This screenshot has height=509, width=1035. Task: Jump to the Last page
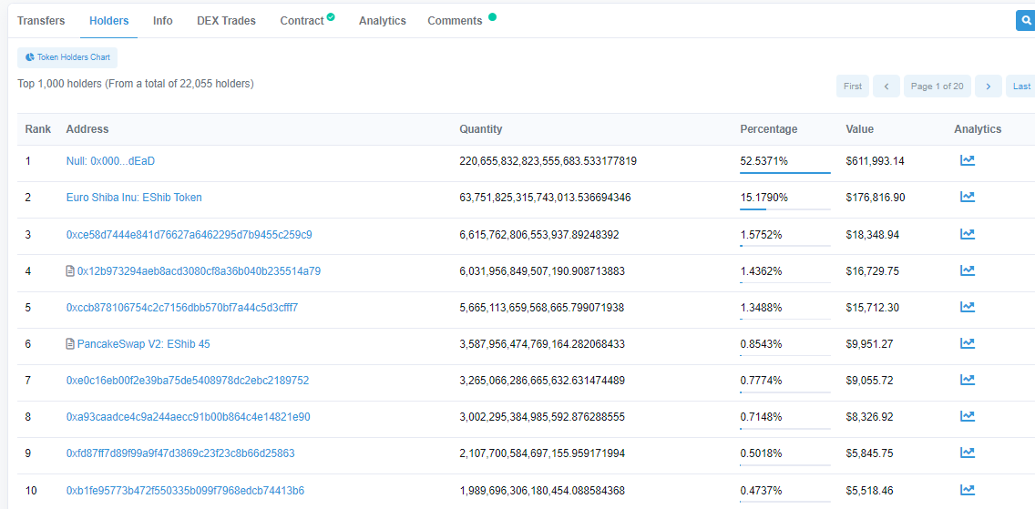tap(1020, 87)
